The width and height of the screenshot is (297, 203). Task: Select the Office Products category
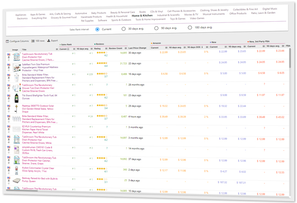click(x=238, y=14)
